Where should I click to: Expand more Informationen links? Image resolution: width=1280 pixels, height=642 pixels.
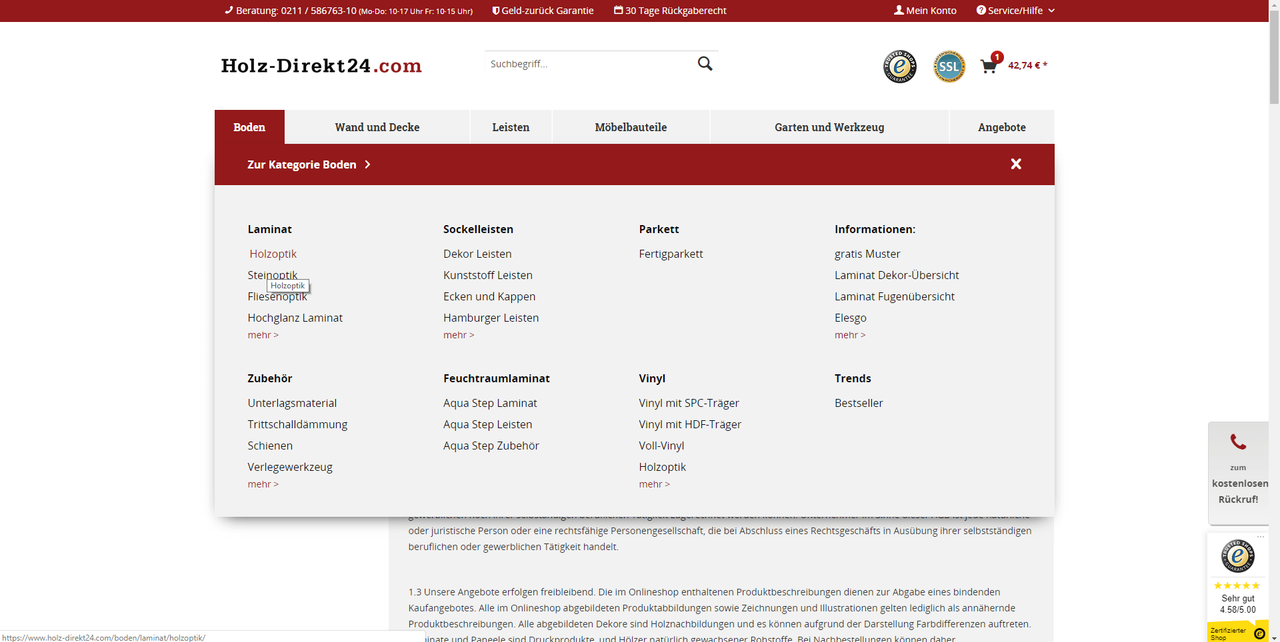coord(850,335)
